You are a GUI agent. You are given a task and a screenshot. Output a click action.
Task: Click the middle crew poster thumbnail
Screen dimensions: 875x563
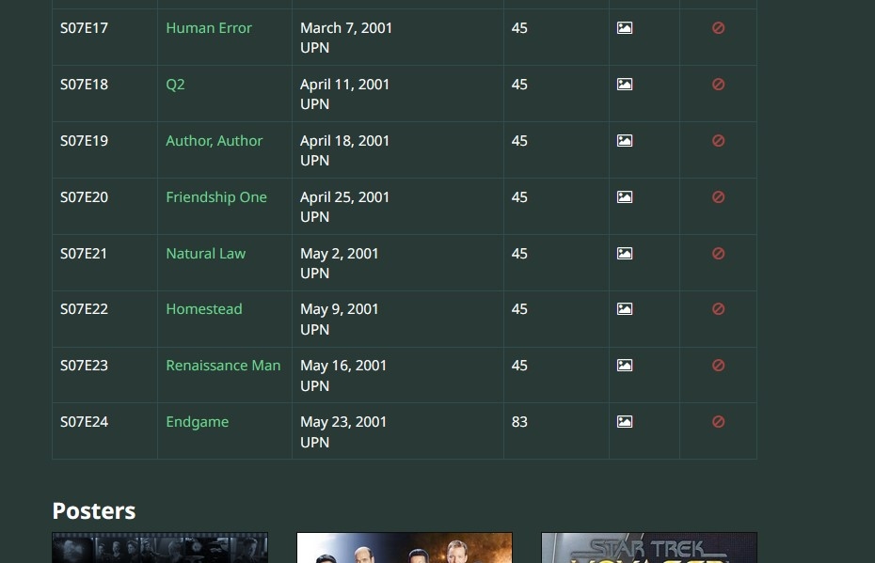(x=405, y=548)
